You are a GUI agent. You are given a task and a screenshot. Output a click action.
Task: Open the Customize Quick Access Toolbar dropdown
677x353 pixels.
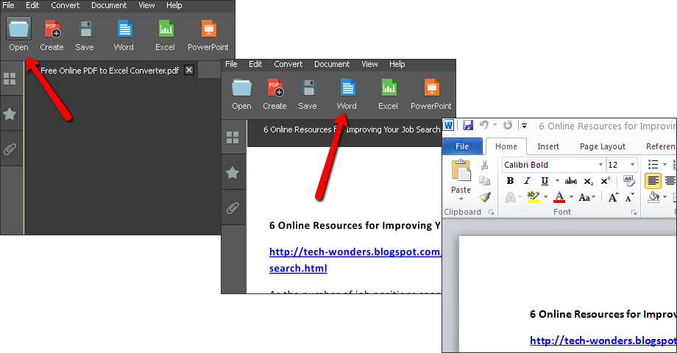(x=524, y=126)
